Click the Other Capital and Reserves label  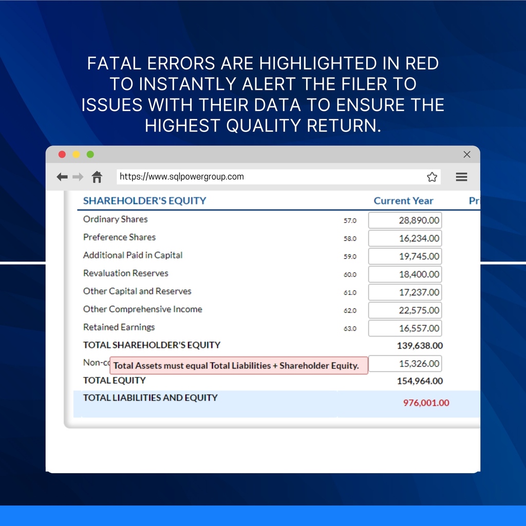137,291
